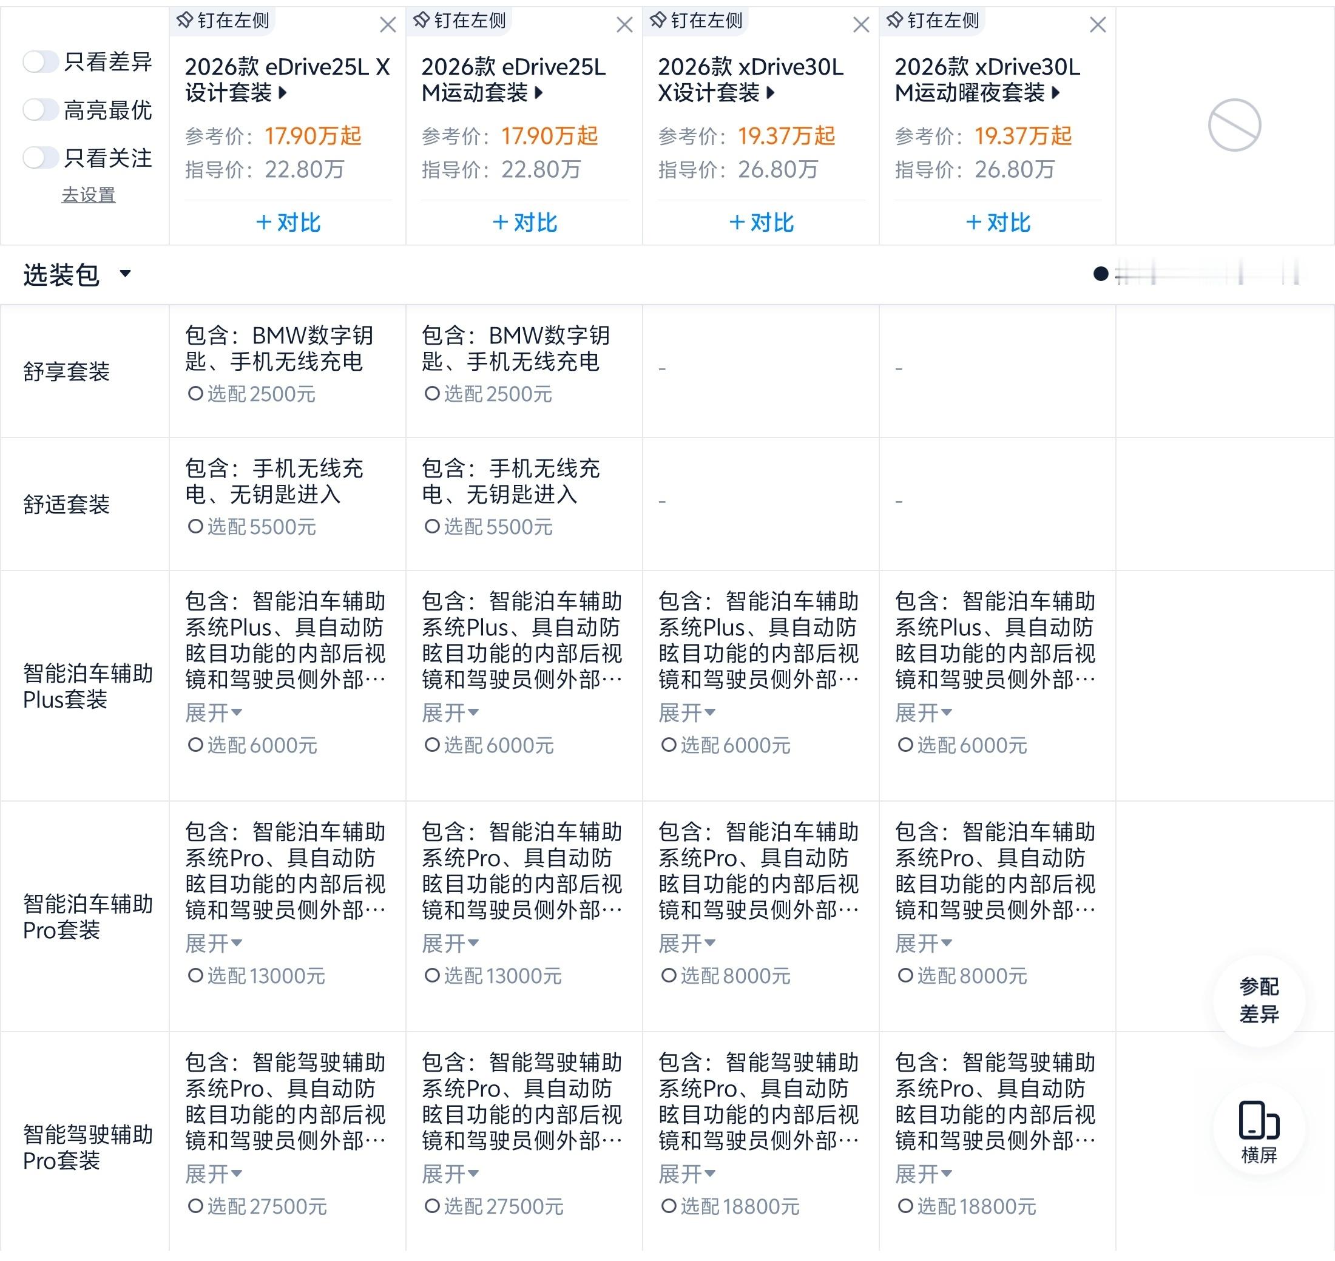Image resolution: width=1335 pixels, height=1261 pixels.
Task: Remove the eDrive25L M运动套装 column
Action: pyautogui.click(x=624, y=25)
